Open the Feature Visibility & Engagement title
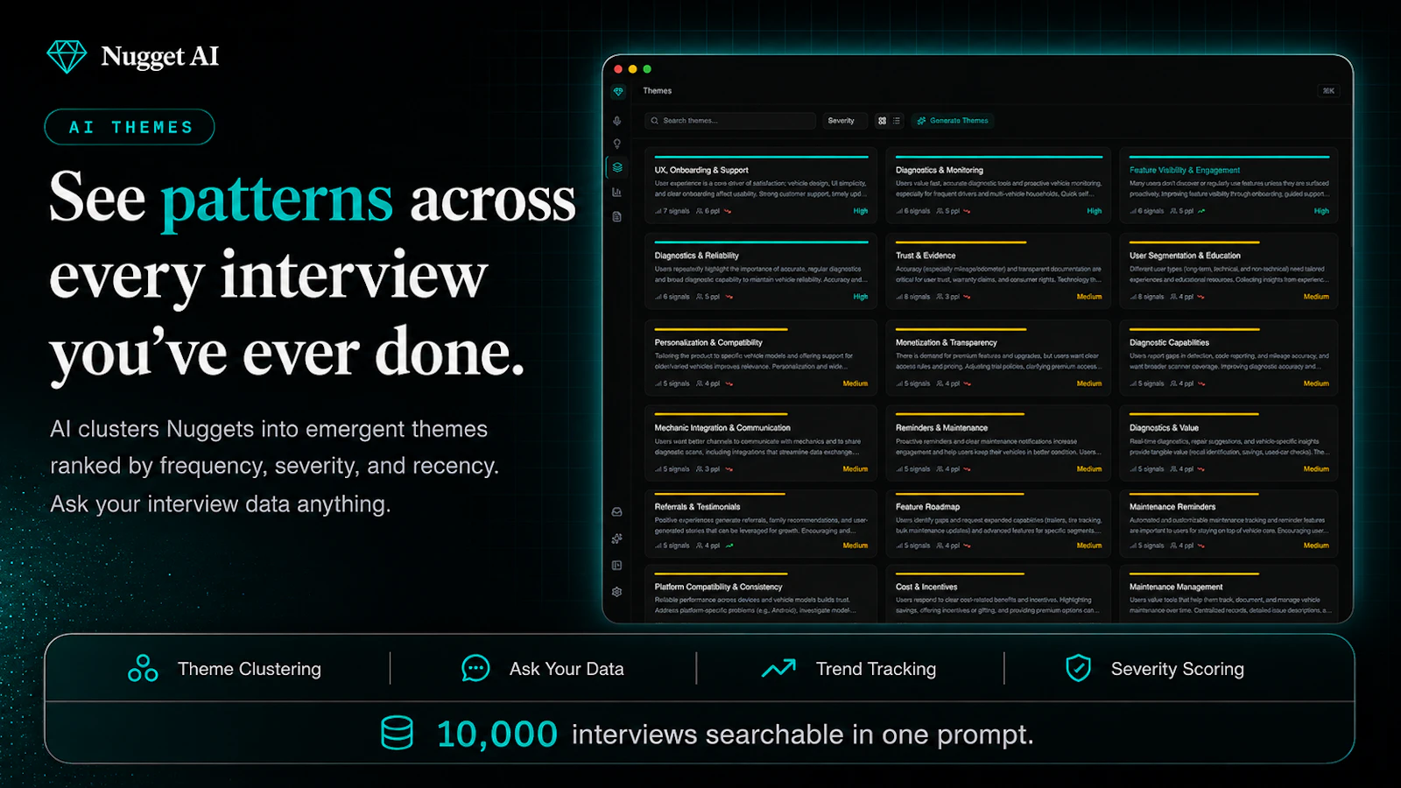Screen dimensions: 1401x788 tap(1185, 171)
